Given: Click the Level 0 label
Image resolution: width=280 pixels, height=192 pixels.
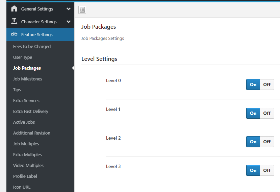Looking at the screenshot, I should (113, 81).
